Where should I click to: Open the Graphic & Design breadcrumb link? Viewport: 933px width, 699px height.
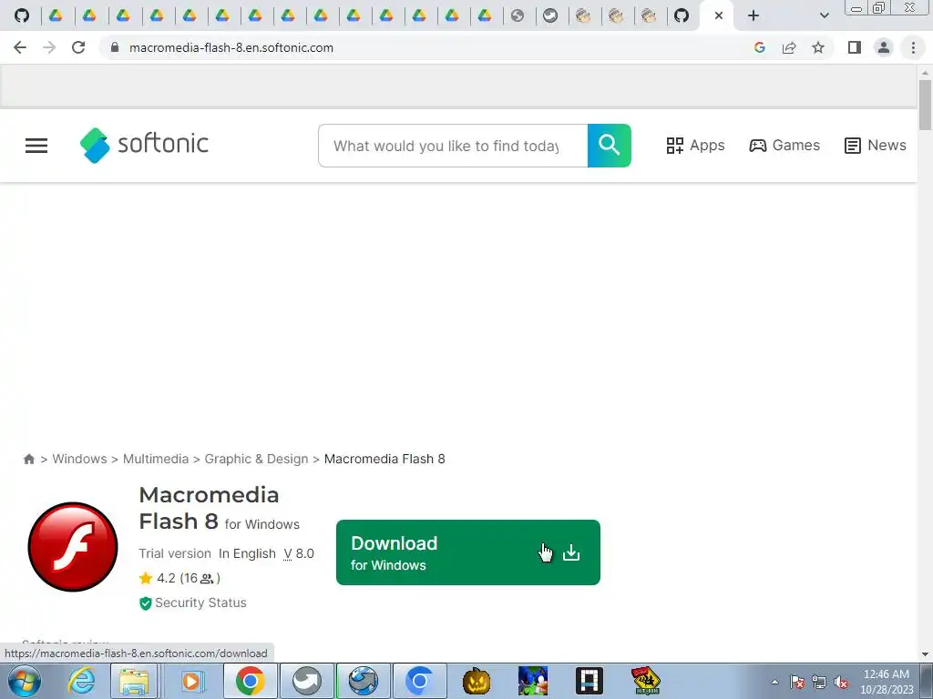click(256, 459)
